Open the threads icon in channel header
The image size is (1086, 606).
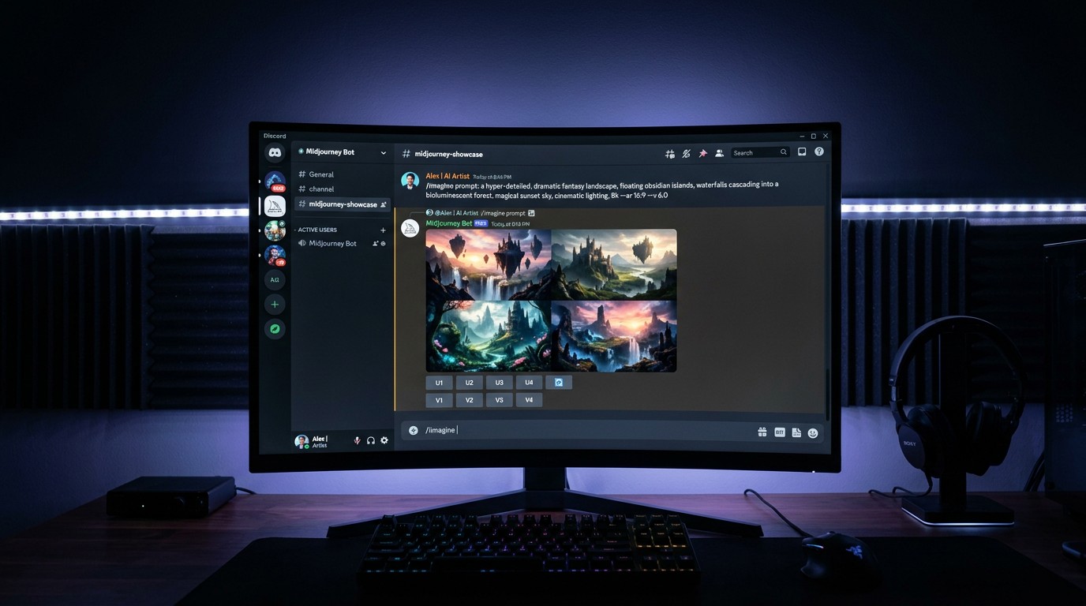[x=670, y=153]
